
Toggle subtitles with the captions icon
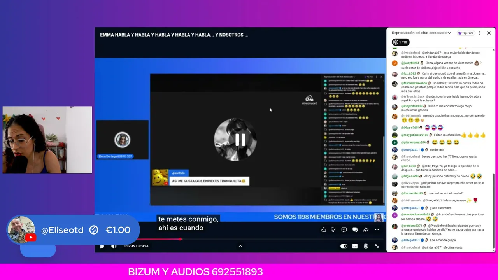(355, 246)
